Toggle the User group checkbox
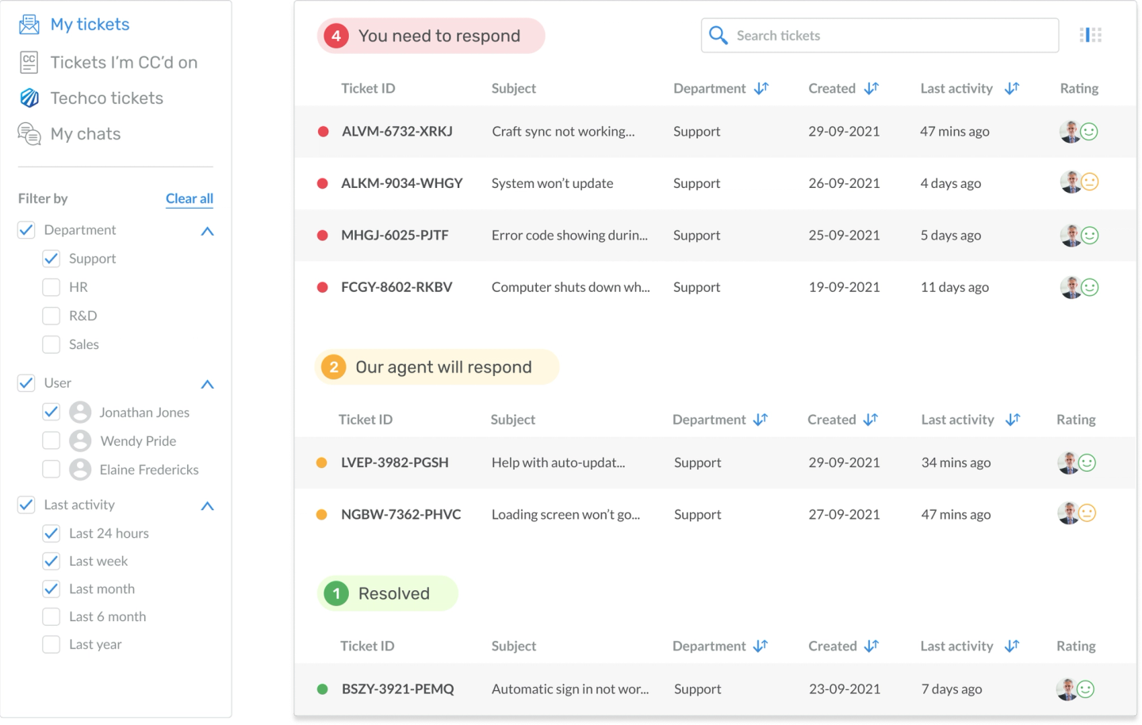Screen dimensions: 1142x725 tap(26, 383)
